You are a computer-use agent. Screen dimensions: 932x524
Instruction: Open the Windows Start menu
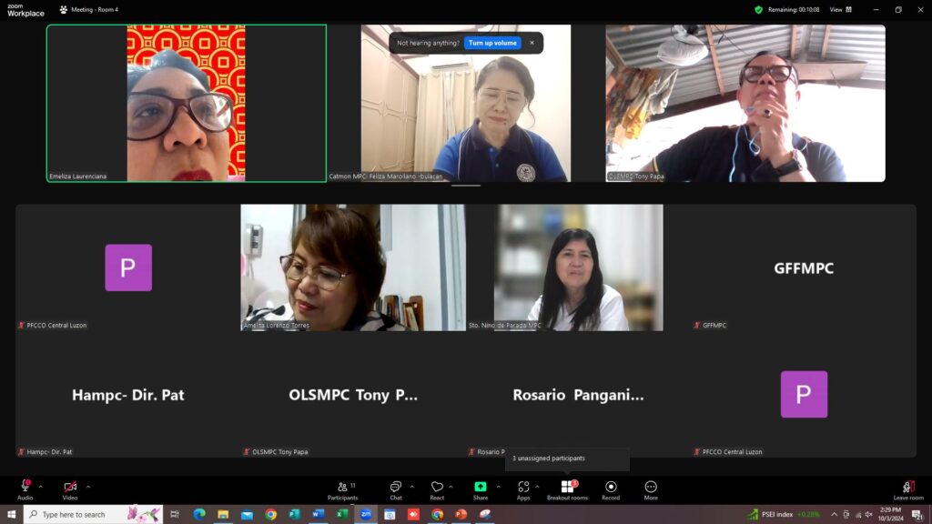[x=11, y=514]
